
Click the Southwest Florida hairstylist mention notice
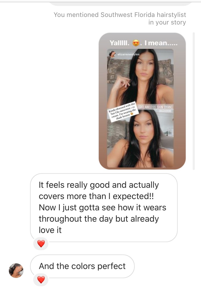click(x=120, y=18)
